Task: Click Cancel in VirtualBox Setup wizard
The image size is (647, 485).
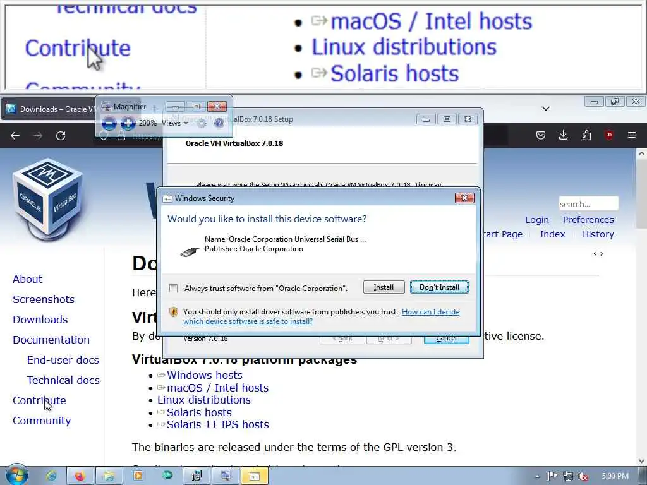Action: click(x=446, y=339)
